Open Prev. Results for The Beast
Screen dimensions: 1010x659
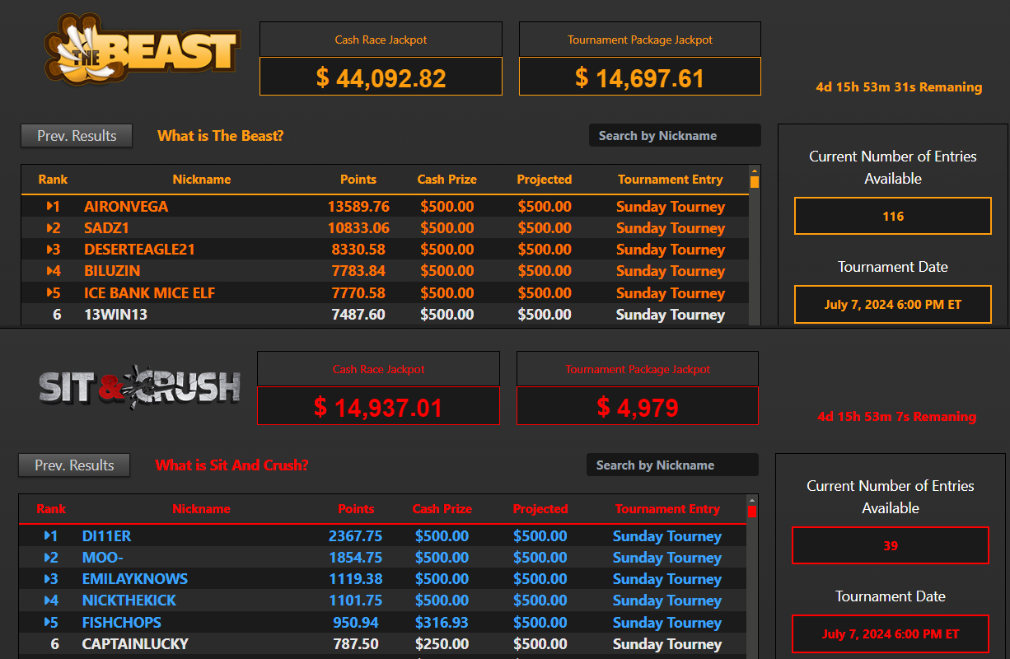pyautogui.click(x=77, y=136)
